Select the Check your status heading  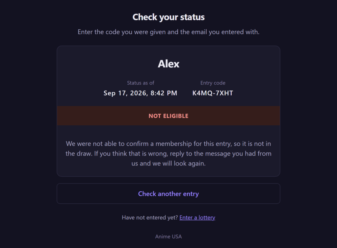168,17
